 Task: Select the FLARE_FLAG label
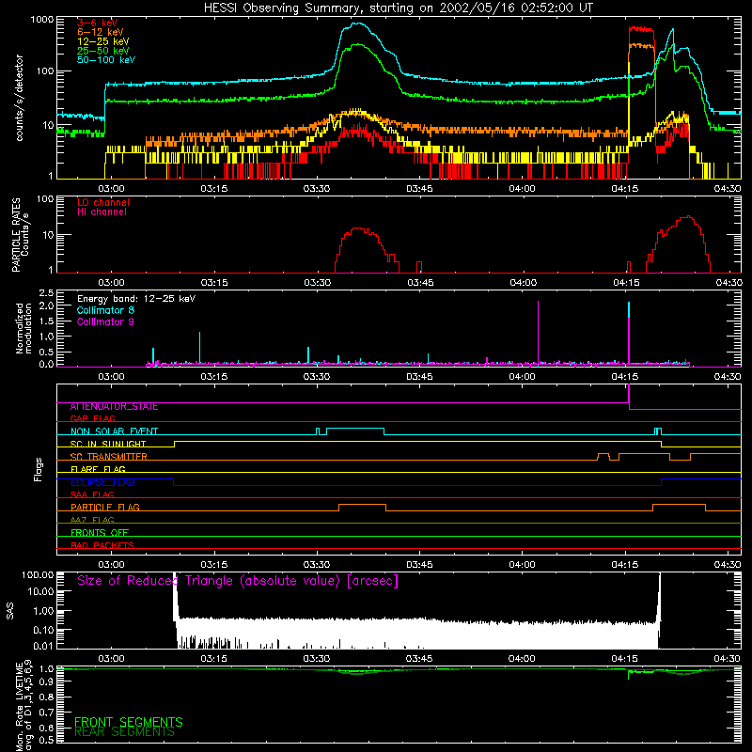tap(98, 469)
